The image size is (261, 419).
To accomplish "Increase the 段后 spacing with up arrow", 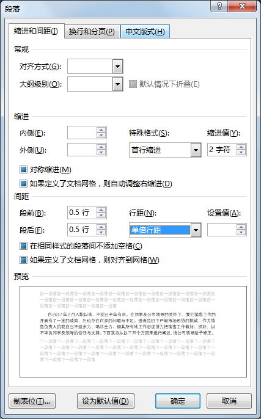I will 101,227.
